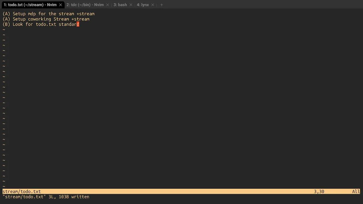The height and width of the screenshot is (204, 363).
Task: Click the '103B written' message line
Action: click(x=46, y=197)
